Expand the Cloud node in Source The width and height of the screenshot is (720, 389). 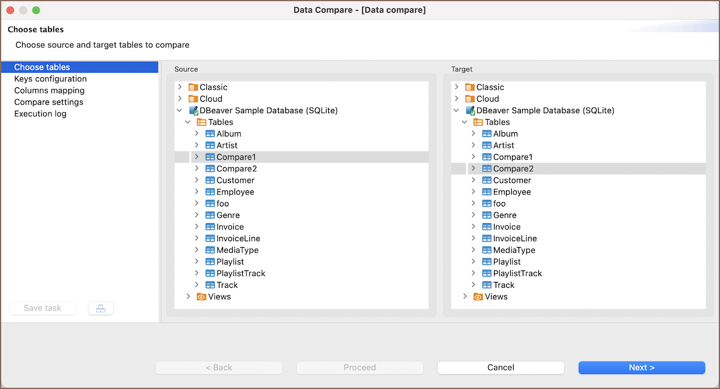point(179,99)
